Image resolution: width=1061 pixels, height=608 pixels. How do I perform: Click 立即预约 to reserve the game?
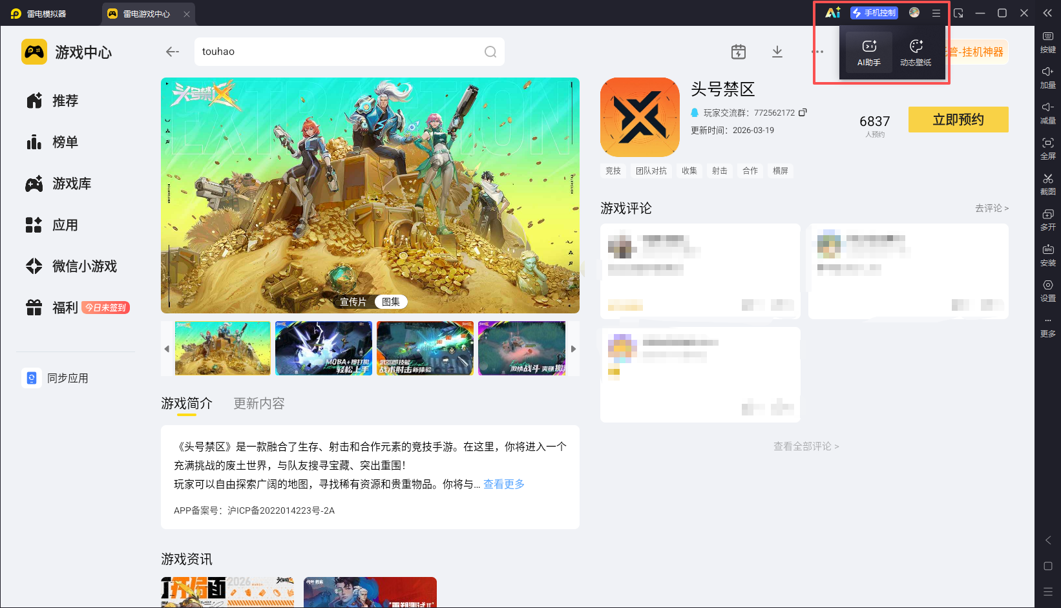coord(958,120)
